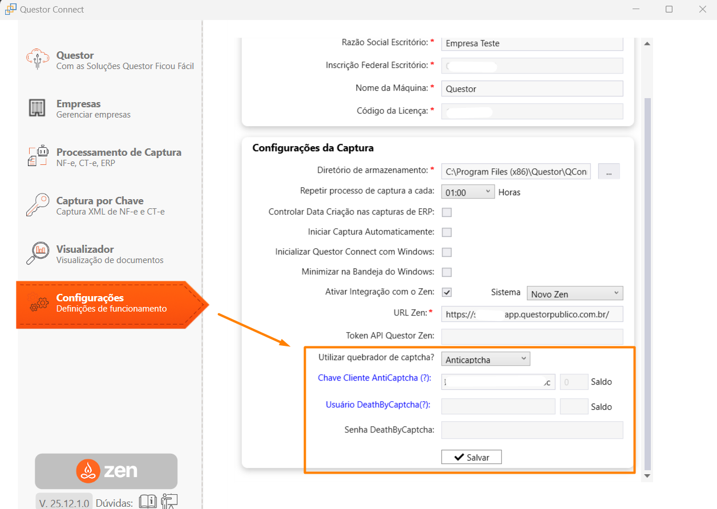The height and width of the screenshot is (509, 717).
Task: Click the Zen logo button
Action: [106, 471]
